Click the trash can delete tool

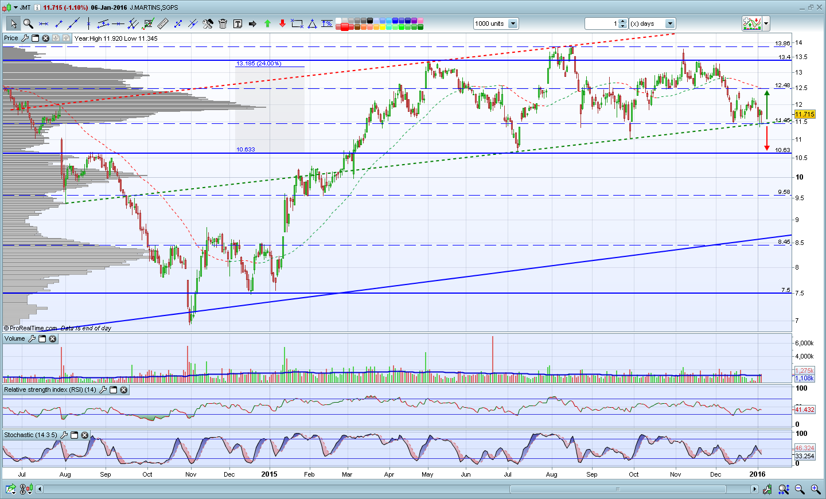coord(223,24)
